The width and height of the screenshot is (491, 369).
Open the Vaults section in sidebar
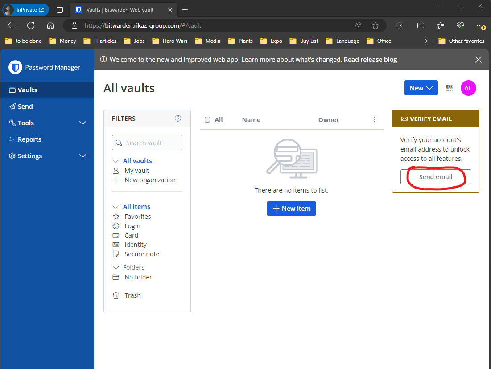click(x=47, y=90)
